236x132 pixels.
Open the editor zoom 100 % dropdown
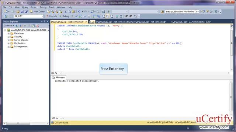pos(60,73)
